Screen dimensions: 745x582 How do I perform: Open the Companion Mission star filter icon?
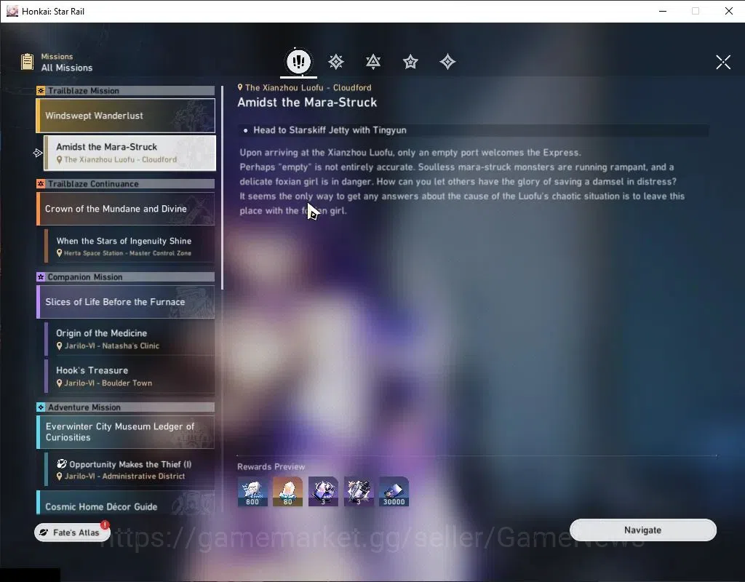click(410, 62)
